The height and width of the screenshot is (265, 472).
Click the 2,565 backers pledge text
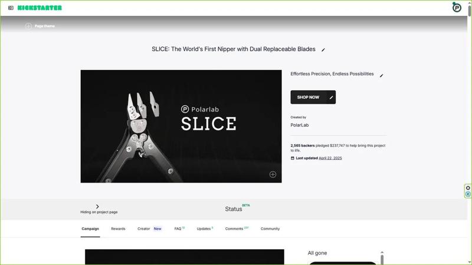point(337,148)
